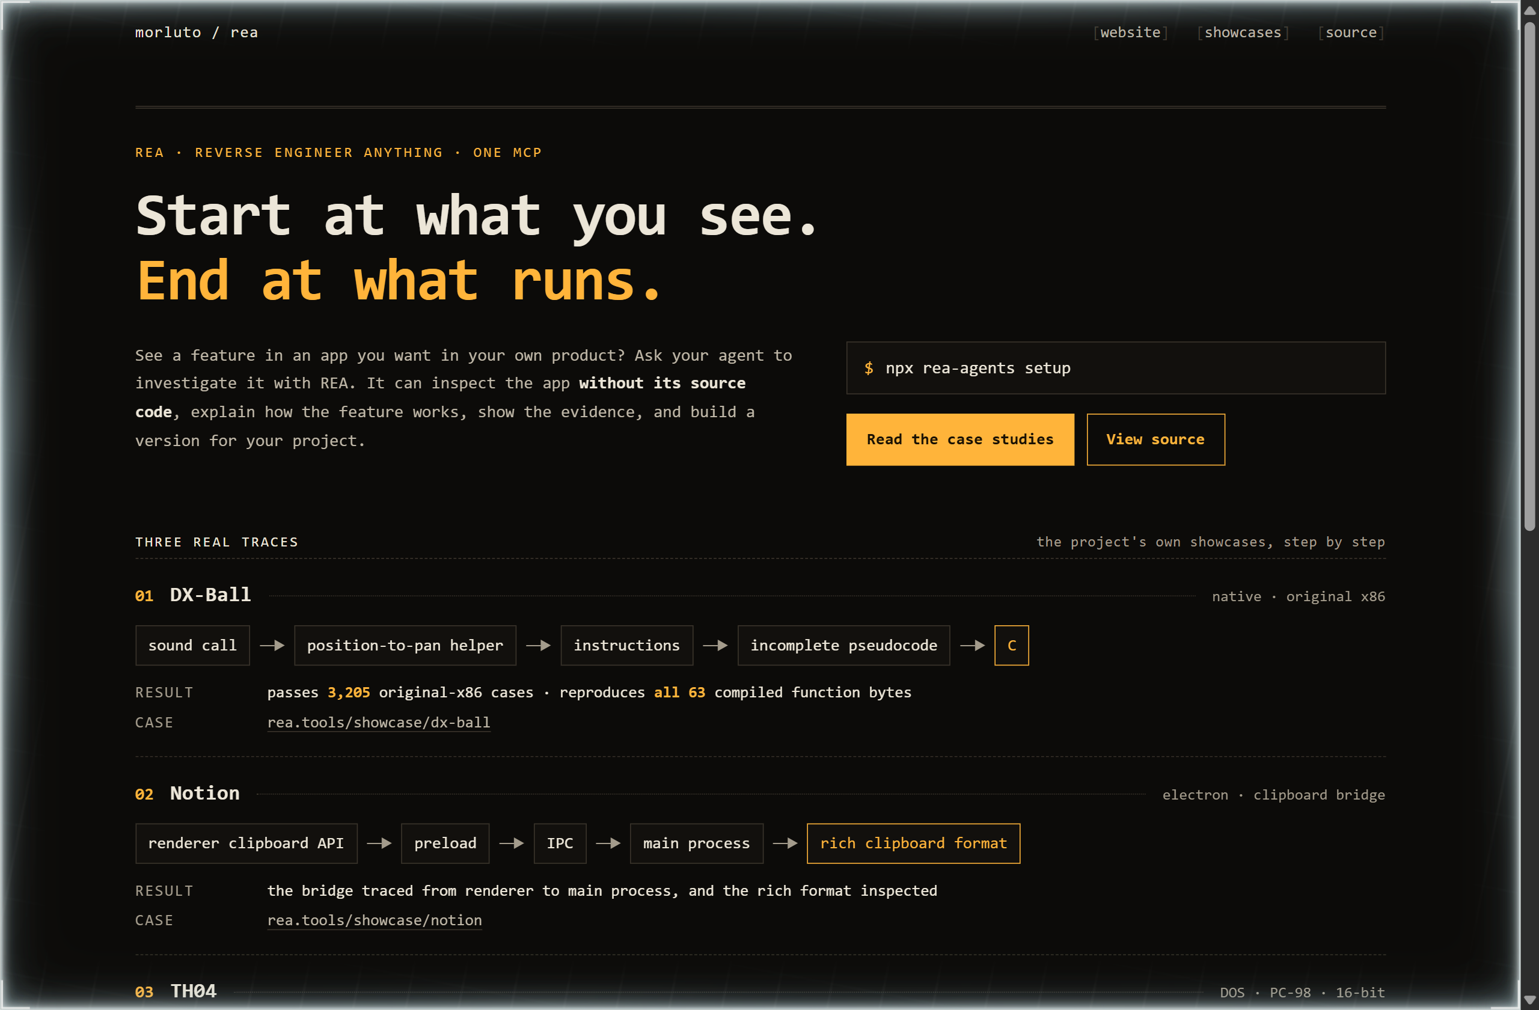Click the 3,205 highlighted number
The height and width of the screenshot is (1010, 1539).
coord(349,693)
